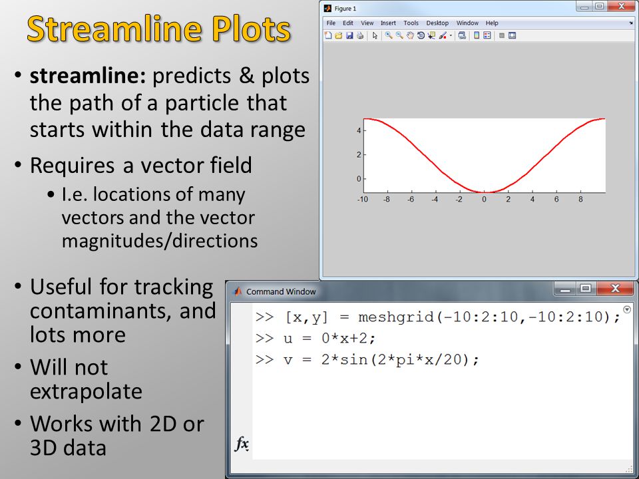
Task: Open the Insert menu in Figure 1
Action: click(388, 23)
